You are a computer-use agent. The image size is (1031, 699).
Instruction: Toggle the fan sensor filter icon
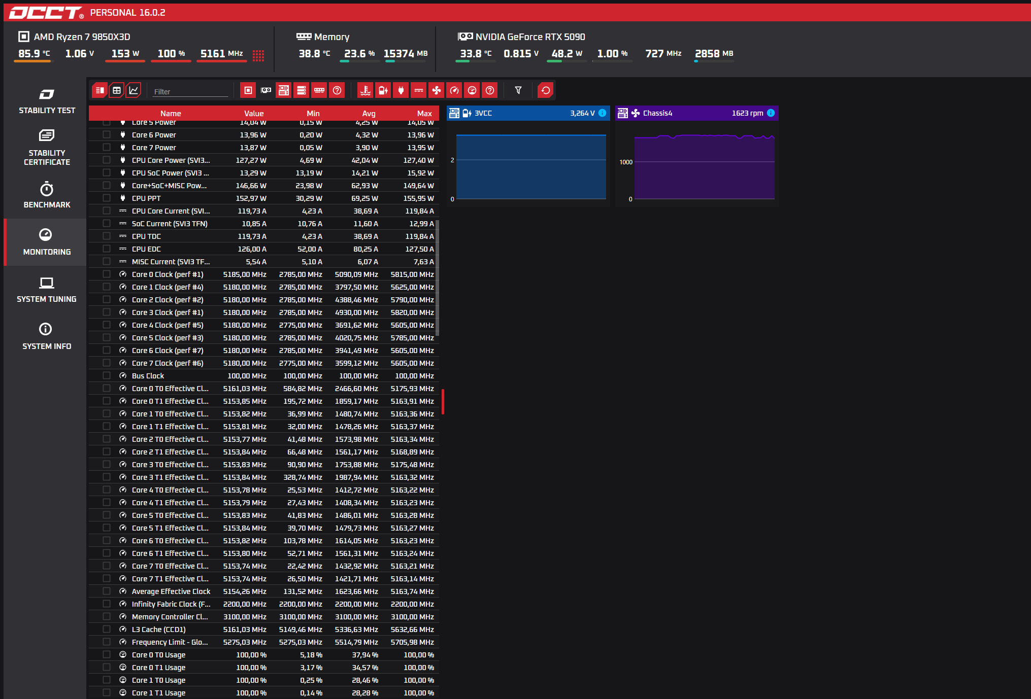[x=436, y=90]
